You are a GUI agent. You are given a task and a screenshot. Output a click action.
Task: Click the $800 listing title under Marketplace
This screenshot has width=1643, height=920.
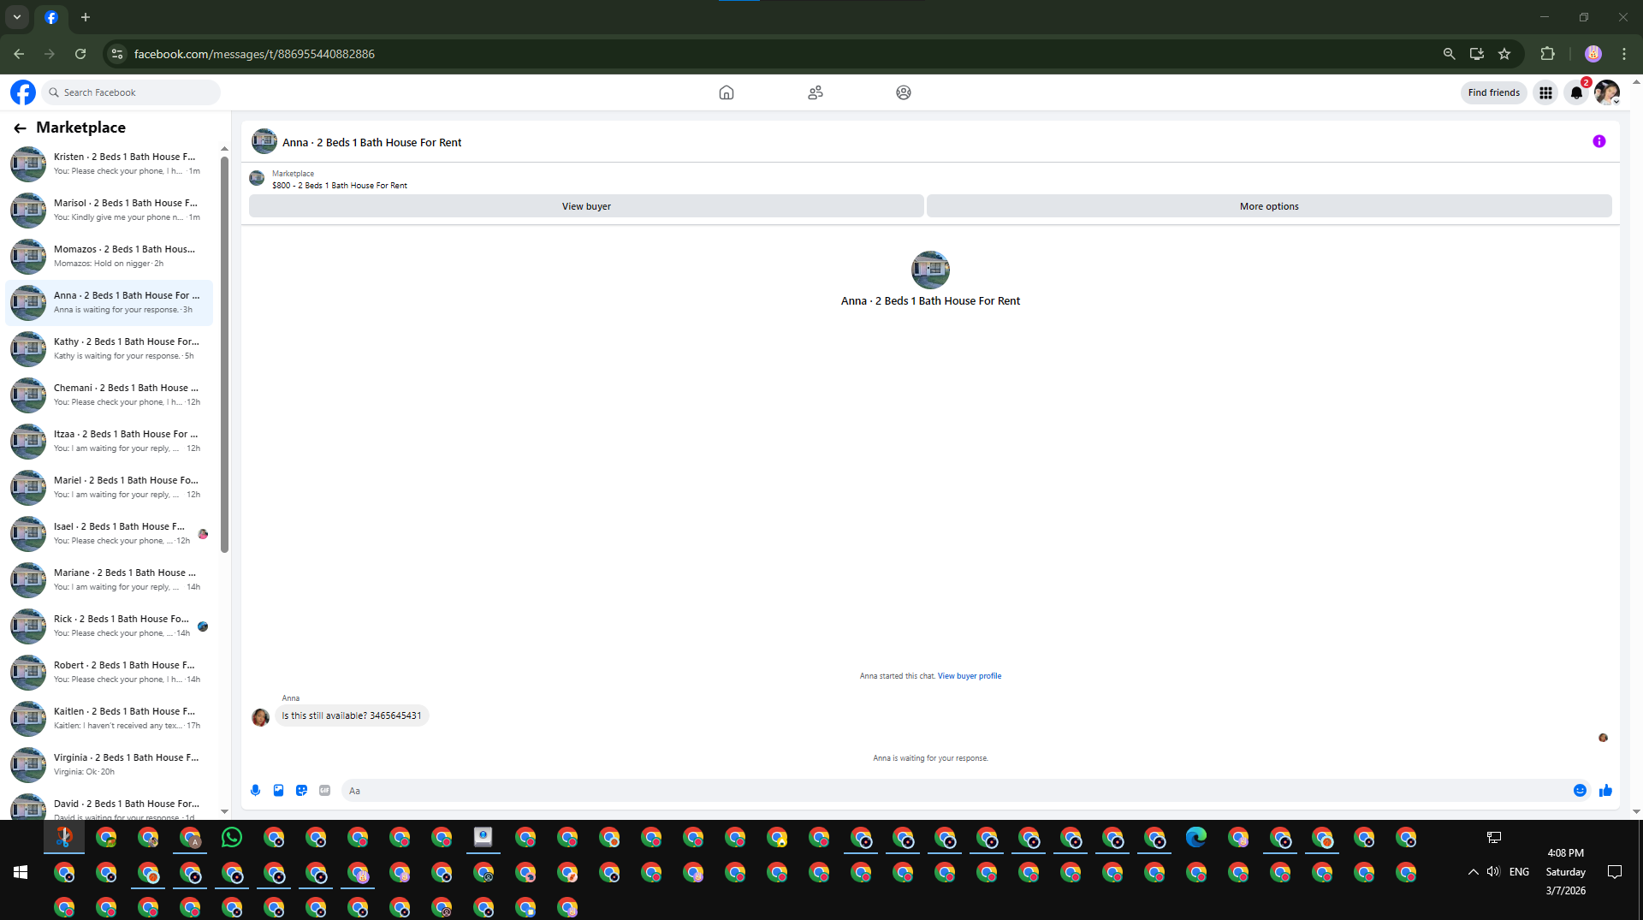(340, 186)
